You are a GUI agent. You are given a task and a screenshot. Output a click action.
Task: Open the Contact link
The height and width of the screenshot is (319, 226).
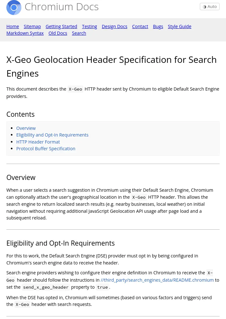click(140, 26)
